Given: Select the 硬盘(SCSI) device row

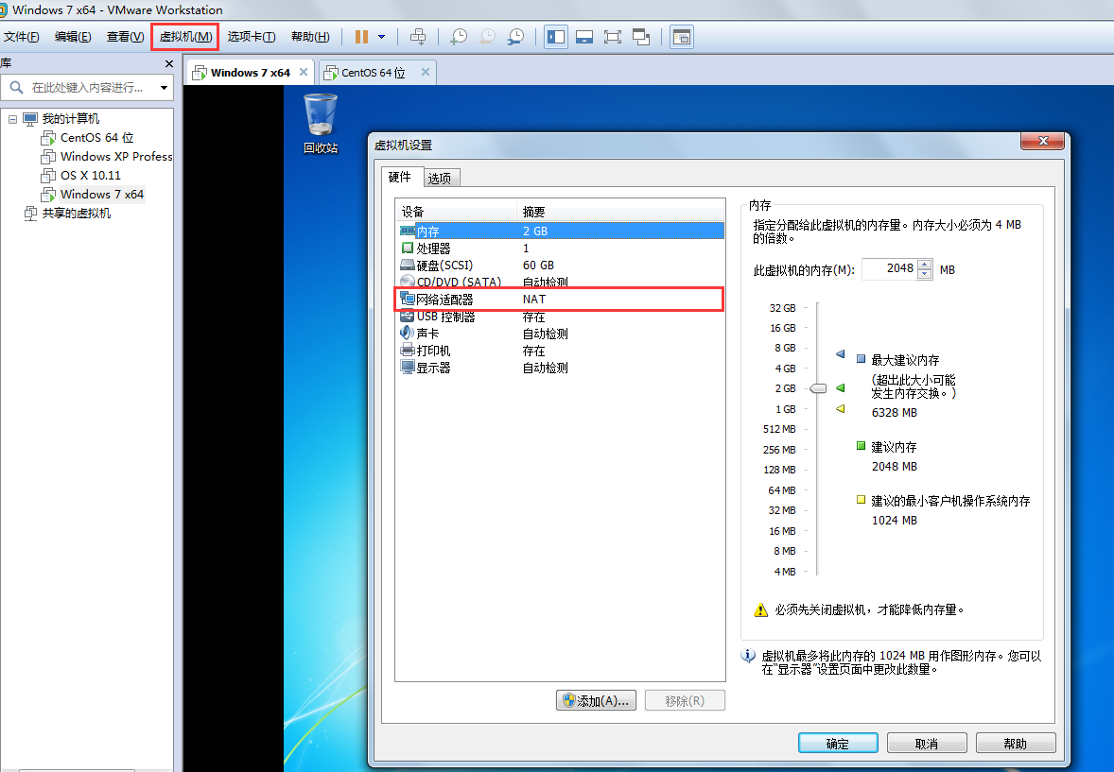Looking at the screenshot, I should (x=561, y=266).
